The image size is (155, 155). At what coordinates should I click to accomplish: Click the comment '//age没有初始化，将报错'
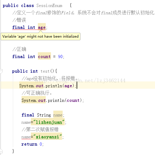[x=50, y=79]
